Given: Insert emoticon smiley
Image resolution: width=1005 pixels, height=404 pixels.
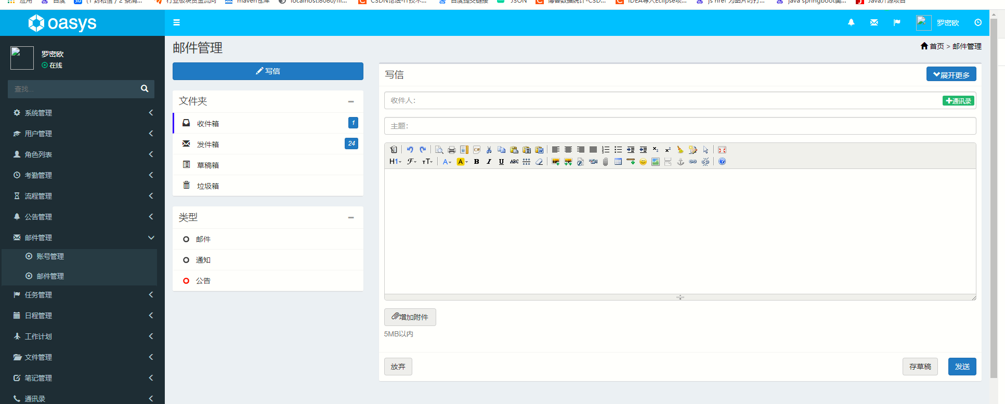Looking at the screenshot, I should (643, 162).
